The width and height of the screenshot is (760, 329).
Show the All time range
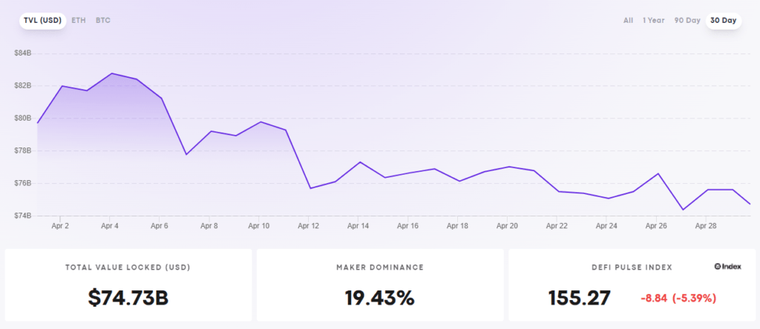click(x=628, y=20)
